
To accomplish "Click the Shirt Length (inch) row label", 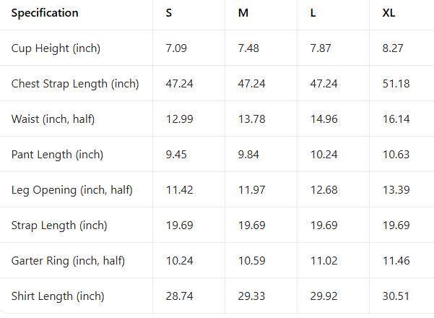I will (x=58, y=296).
